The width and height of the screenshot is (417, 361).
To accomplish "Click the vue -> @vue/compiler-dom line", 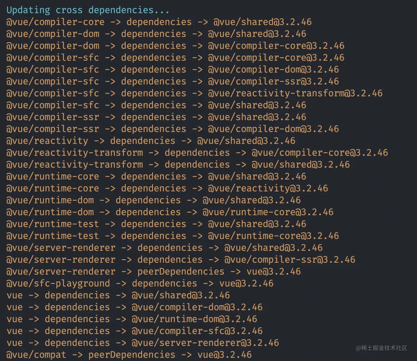I will tap(134, 307).
